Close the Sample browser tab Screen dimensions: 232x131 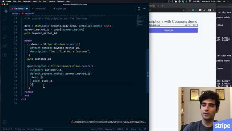pos(158,6)
